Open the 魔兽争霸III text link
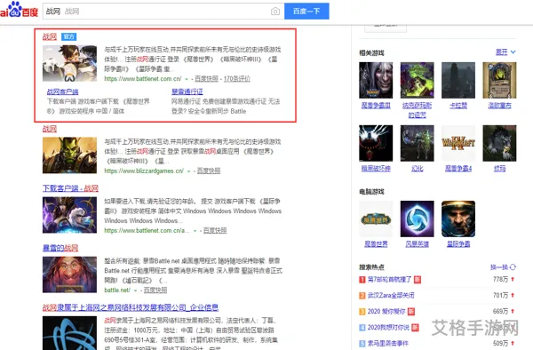The height and width of the screenshot is (350, 533). pyautogui.click(x=376, y=106)
